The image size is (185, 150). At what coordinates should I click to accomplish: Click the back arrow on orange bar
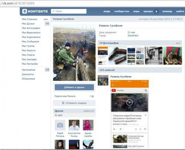tap(113, 85)
